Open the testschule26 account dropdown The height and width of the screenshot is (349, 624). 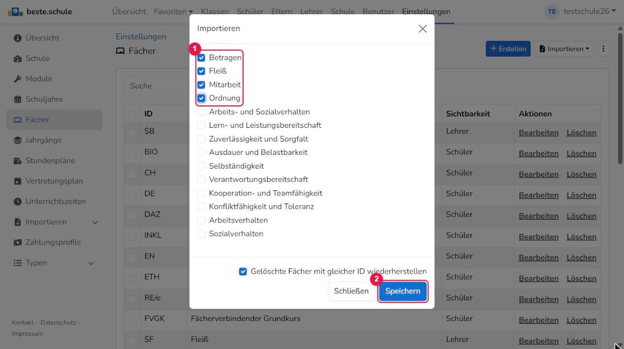(x=590, y=11)
